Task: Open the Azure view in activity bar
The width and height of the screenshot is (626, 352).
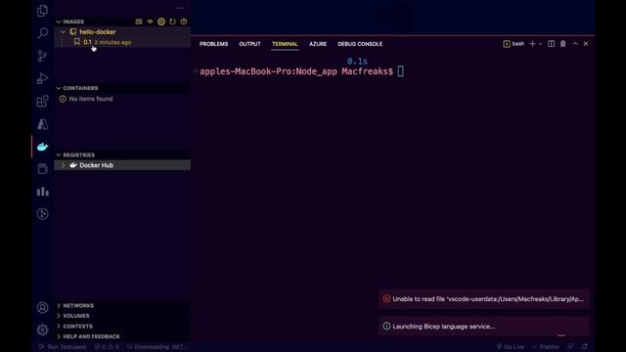Action: click(x=42, y=124)
